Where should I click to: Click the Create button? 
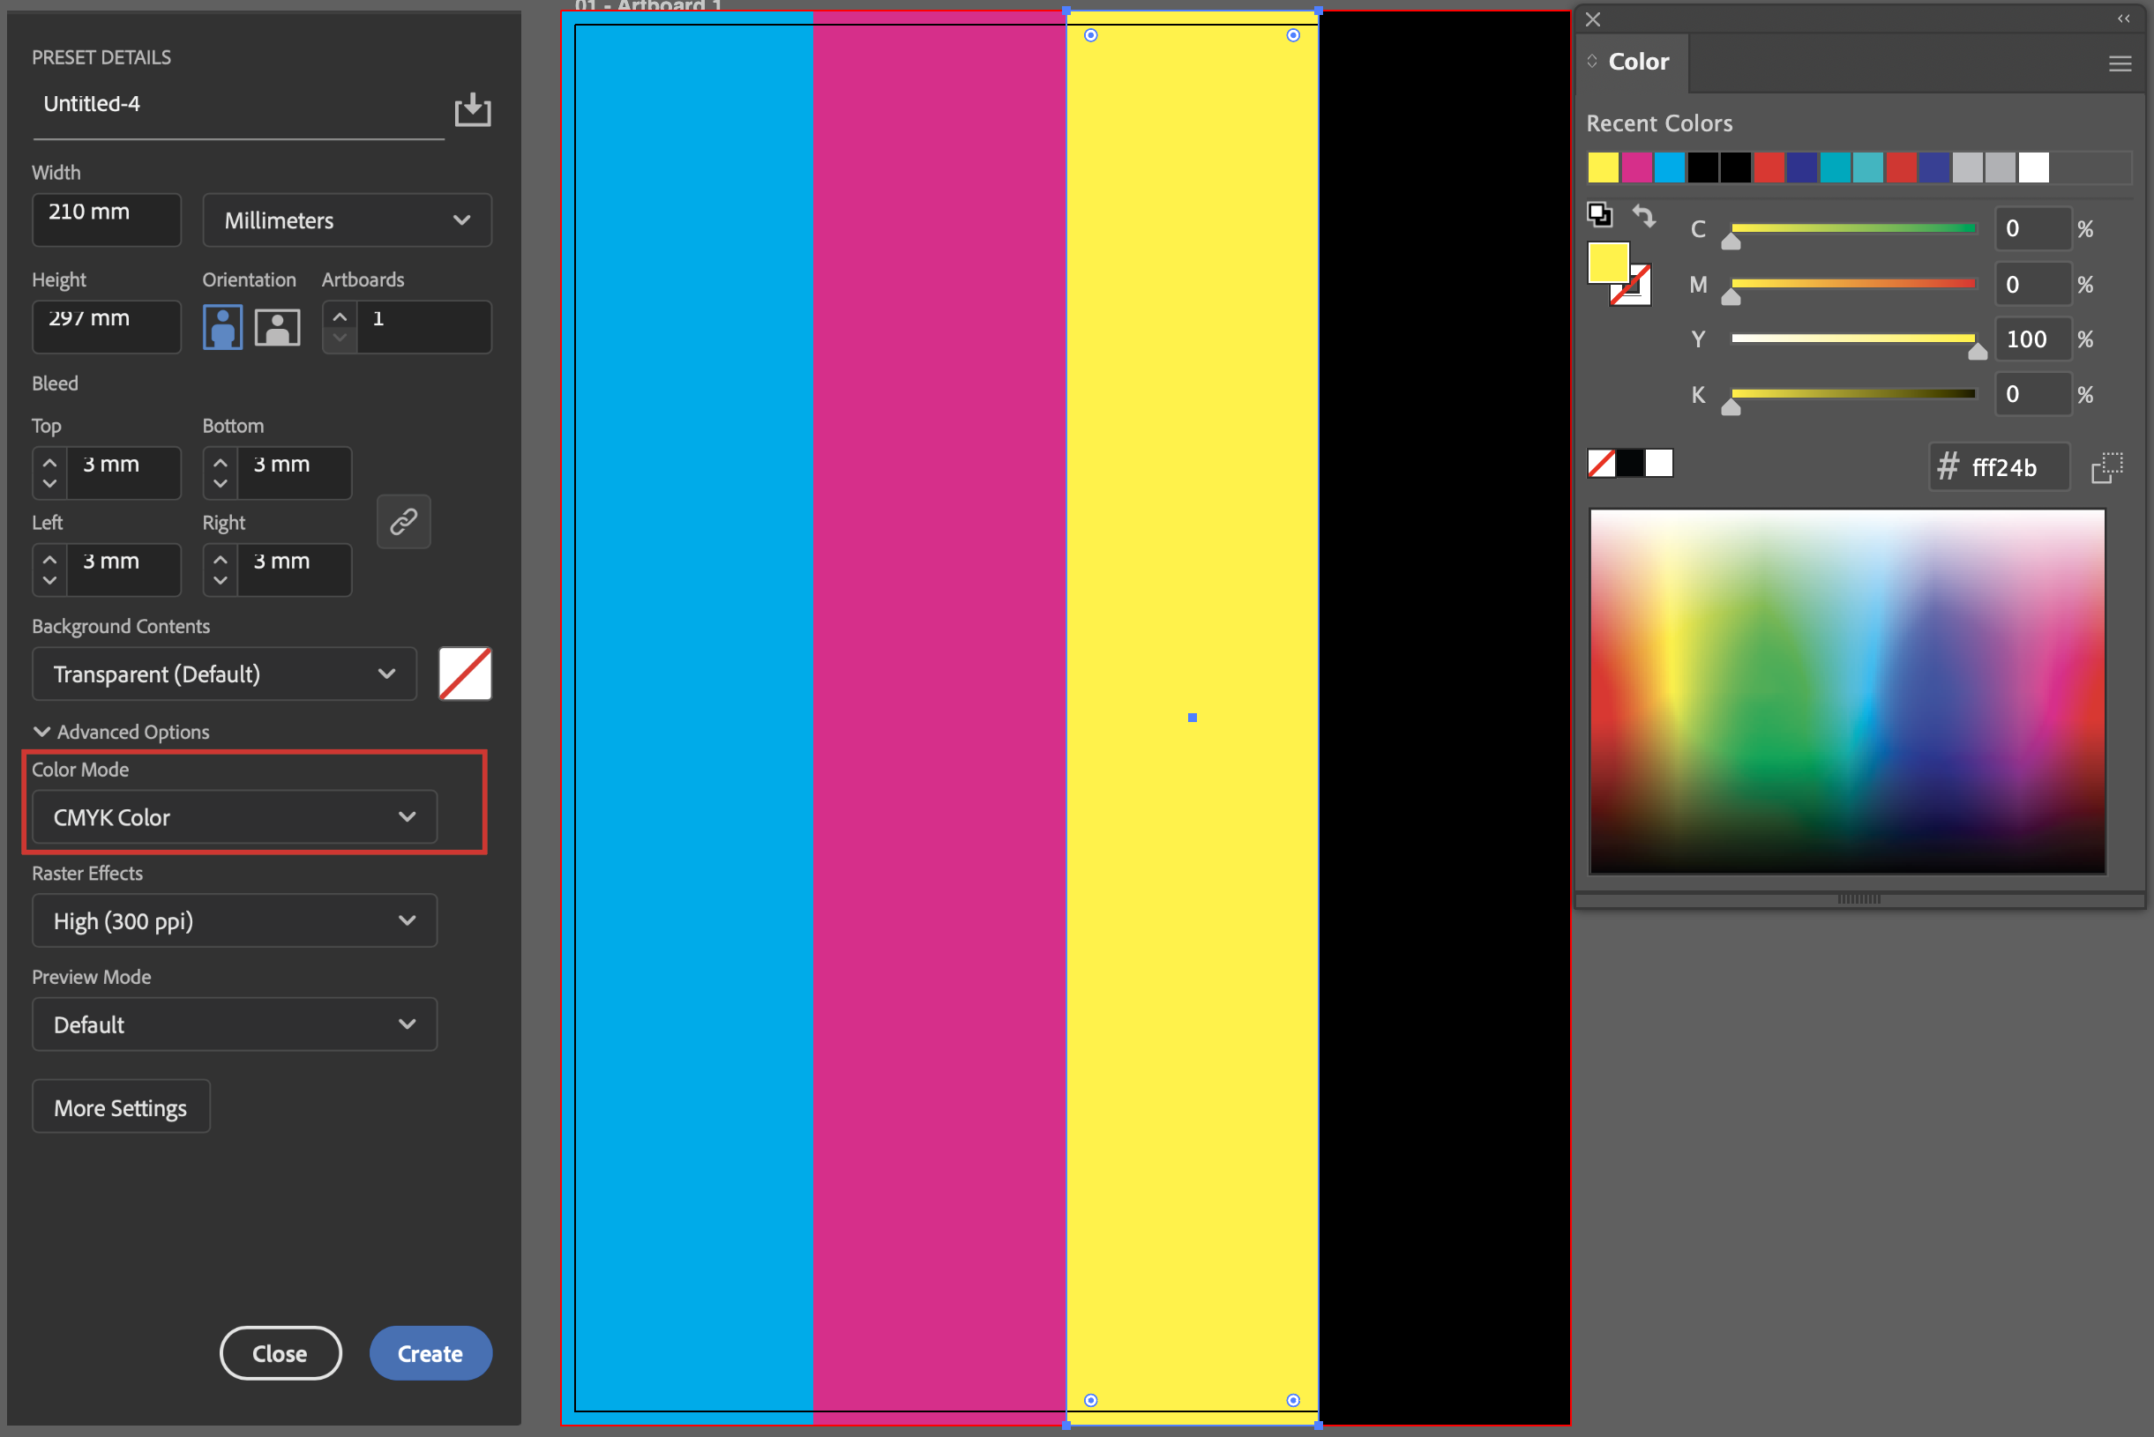click(x=430, y=1352)
